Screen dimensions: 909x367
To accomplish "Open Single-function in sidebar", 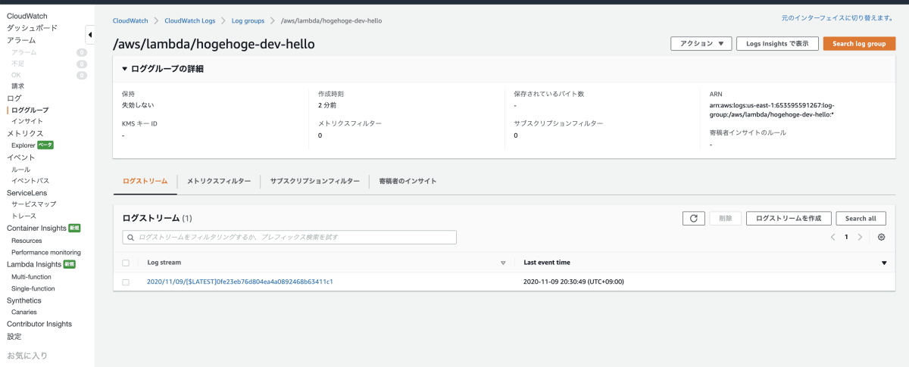I will 33,288.
